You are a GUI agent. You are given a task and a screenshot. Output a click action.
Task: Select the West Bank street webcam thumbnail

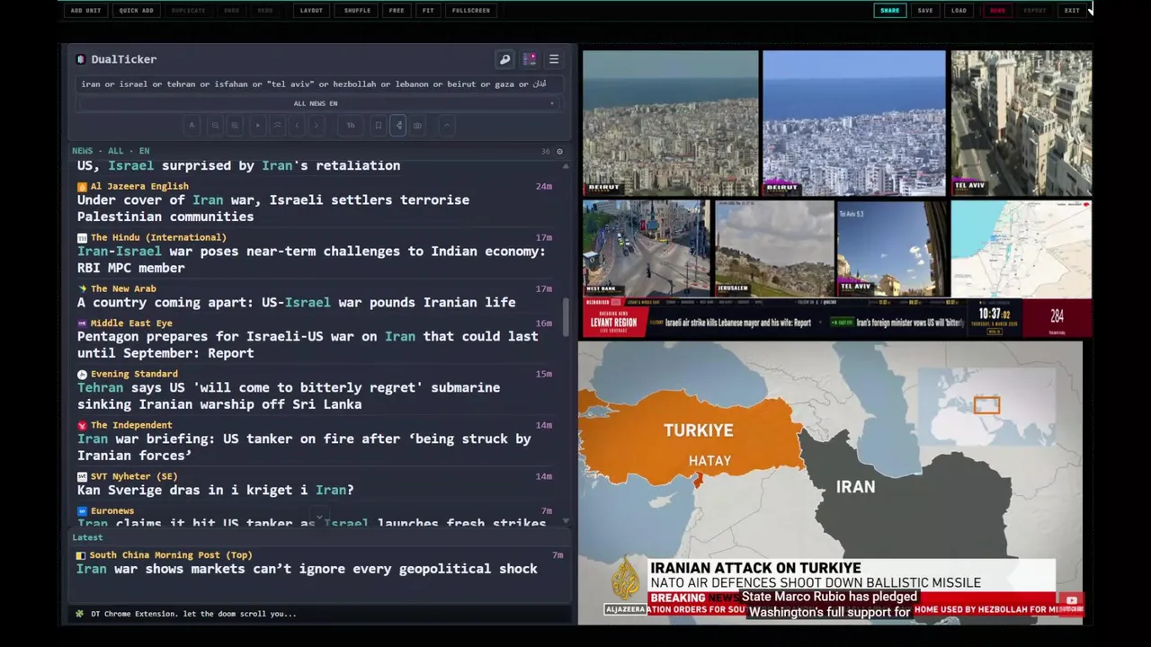(x=646, y=248)
